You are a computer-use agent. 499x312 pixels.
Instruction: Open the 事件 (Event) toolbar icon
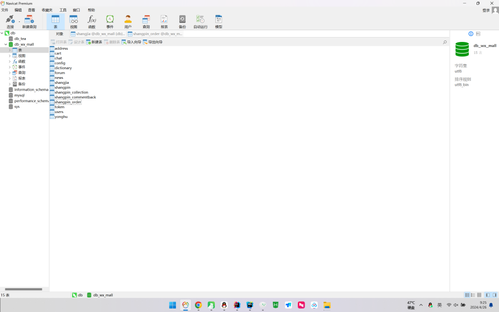pos(110,21)
